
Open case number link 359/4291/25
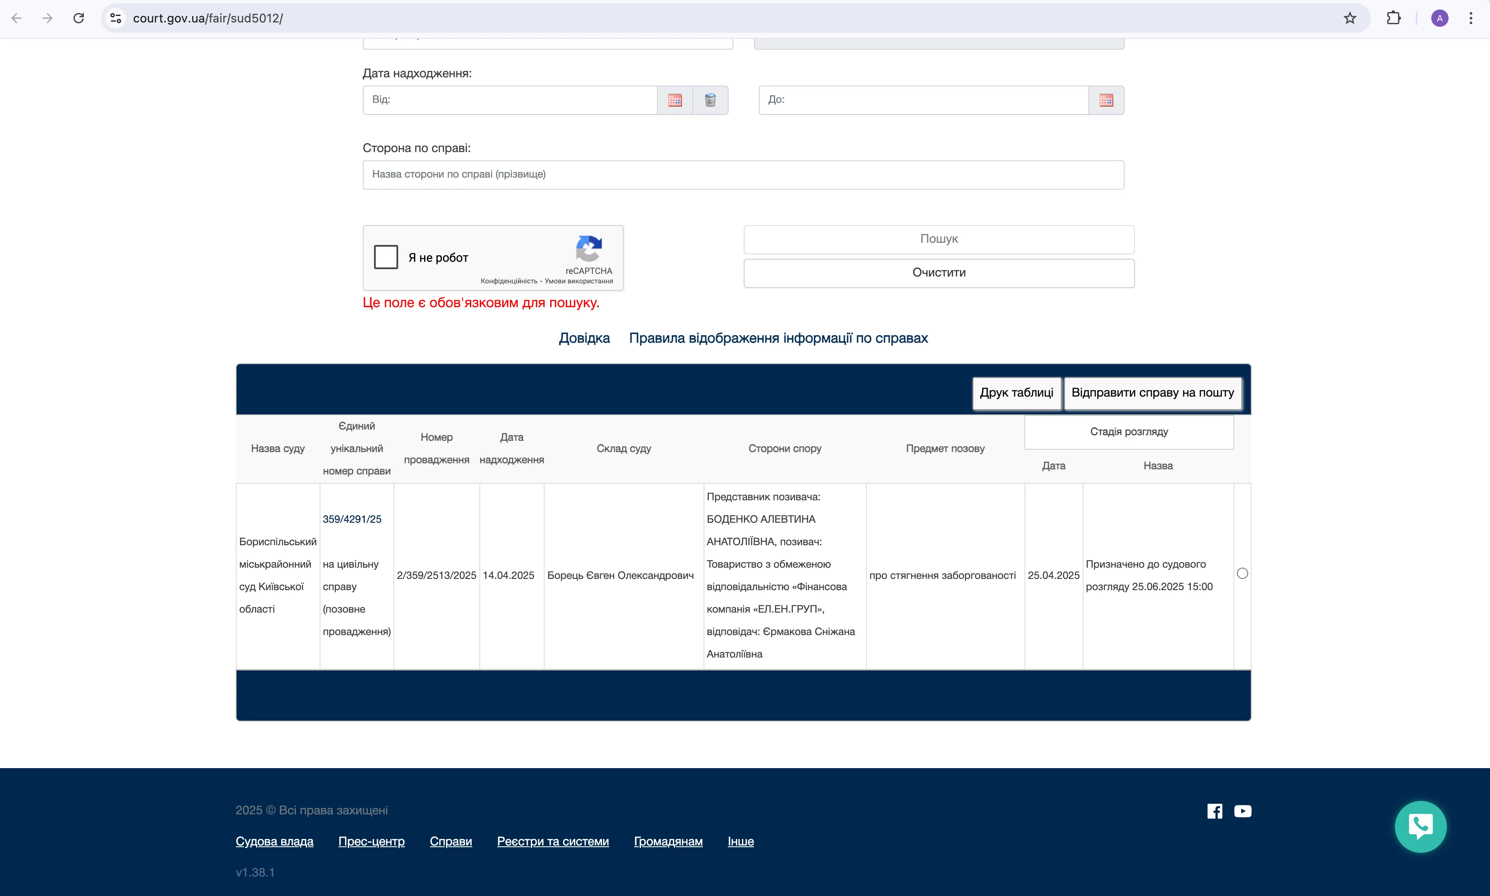point(352,519)
